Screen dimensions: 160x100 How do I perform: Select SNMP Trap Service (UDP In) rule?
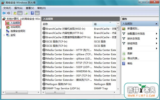[63, 88]
